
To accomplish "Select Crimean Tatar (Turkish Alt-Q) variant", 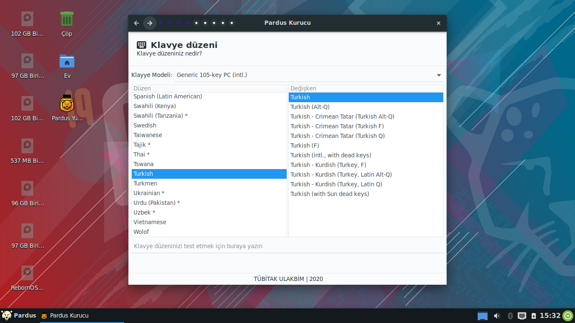I will [x=366, y=116].
